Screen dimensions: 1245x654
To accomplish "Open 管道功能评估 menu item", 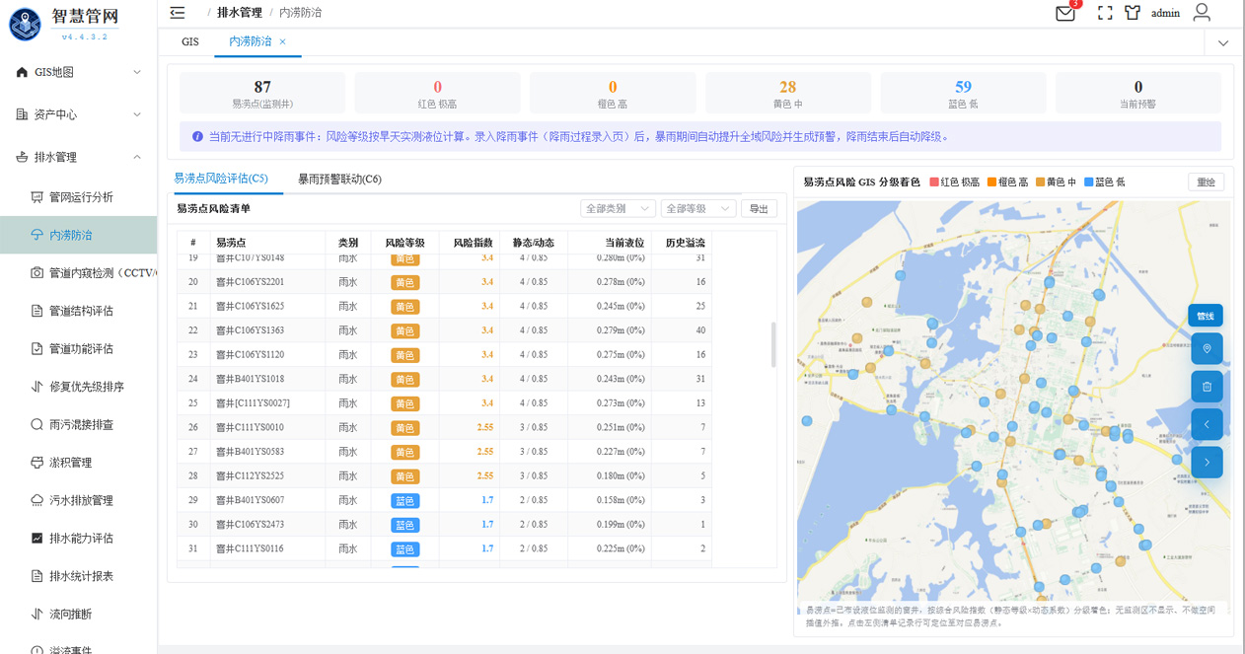I will [x=81, y=348].
